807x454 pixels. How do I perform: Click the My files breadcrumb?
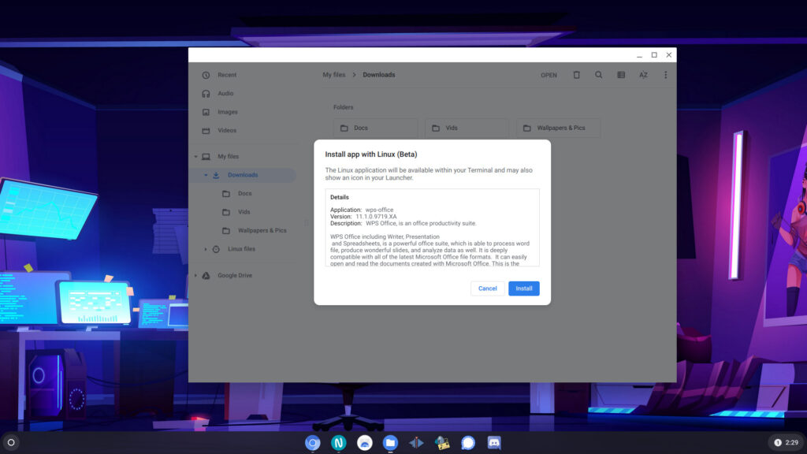point(334,75)
